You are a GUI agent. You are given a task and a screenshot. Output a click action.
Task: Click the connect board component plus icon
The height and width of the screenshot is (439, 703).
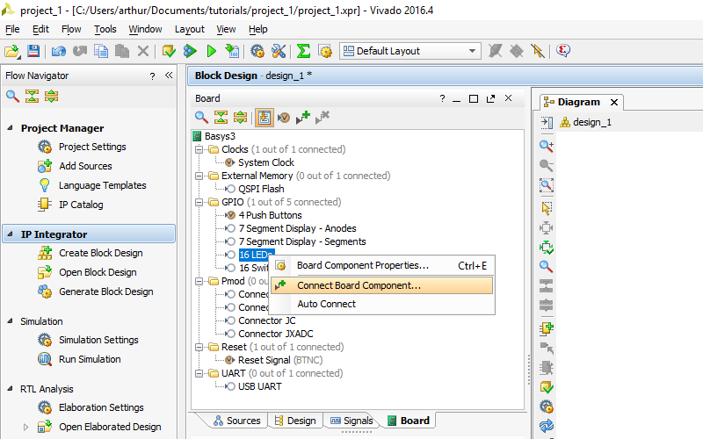303,118
